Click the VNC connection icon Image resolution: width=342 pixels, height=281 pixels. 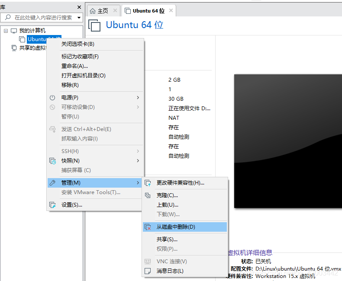[148, 262]
